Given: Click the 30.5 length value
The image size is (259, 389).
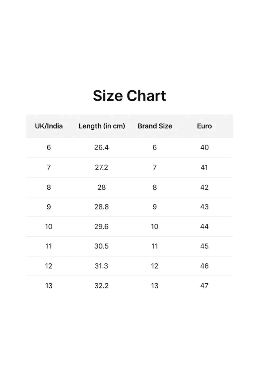Looking at the screenshot, I should [x=102, y=246].
